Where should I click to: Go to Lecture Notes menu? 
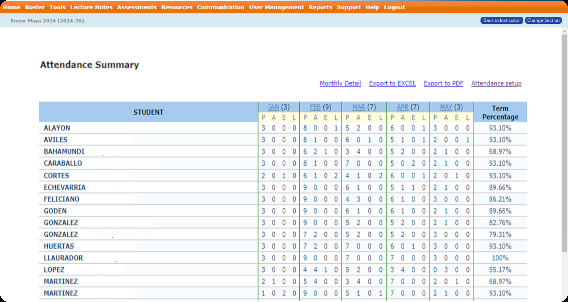click(91, 7)
